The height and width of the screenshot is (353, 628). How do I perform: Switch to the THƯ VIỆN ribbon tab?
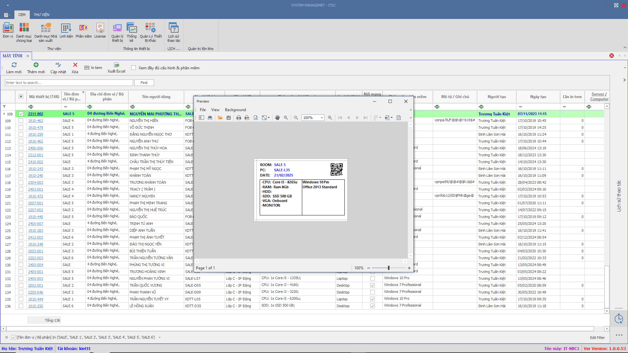click(42, 15)
